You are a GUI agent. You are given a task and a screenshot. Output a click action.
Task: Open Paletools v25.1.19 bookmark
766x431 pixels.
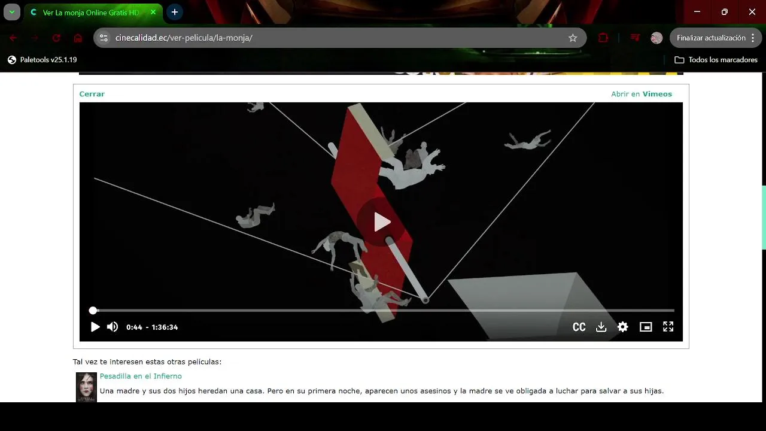pyautogui.click(x=42, y=60)
